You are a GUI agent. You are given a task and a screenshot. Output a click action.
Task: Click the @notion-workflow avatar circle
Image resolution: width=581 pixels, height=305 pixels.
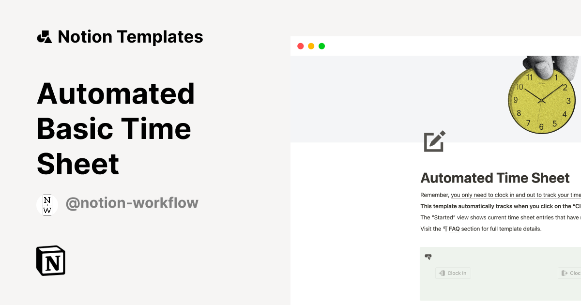tap(47, 205)
